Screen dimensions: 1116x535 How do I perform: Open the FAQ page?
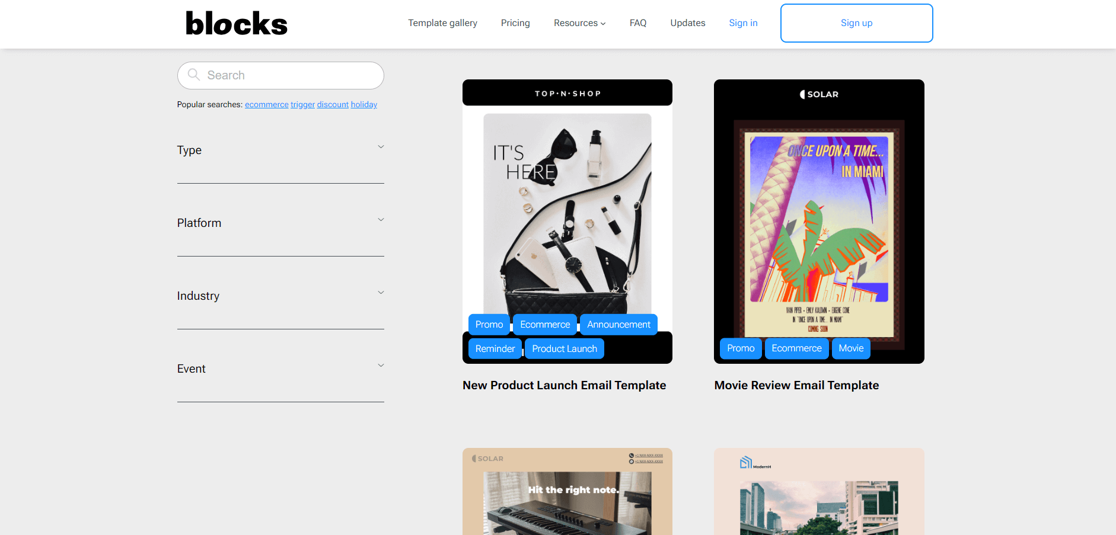[638, 23]
